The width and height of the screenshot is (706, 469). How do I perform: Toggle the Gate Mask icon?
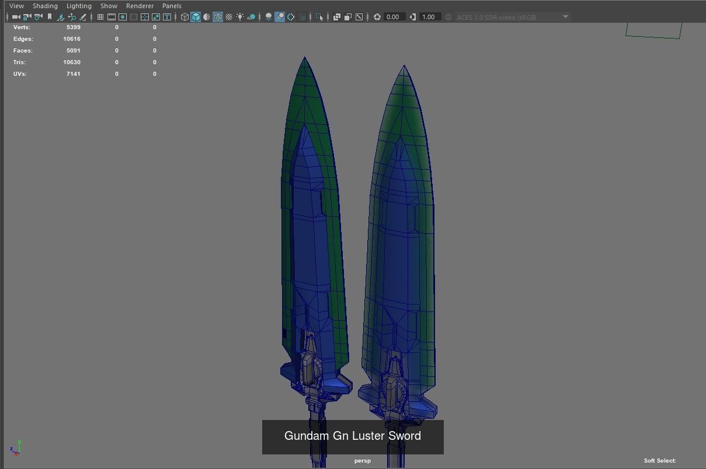click(134, 17)
